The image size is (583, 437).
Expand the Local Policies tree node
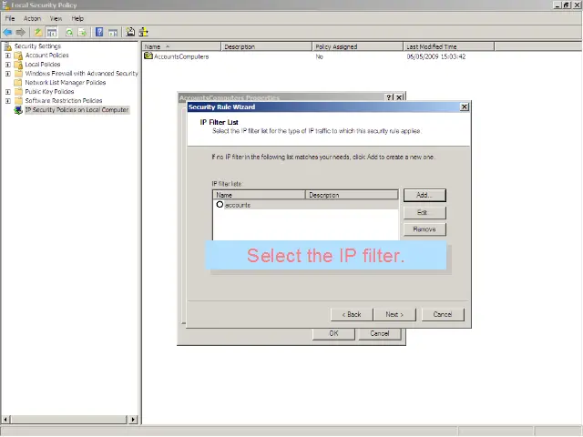[8, 65]
